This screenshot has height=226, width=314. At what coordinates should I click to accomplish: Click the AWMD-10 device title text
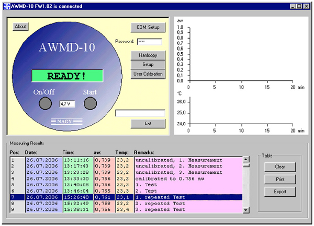point(67,47)
